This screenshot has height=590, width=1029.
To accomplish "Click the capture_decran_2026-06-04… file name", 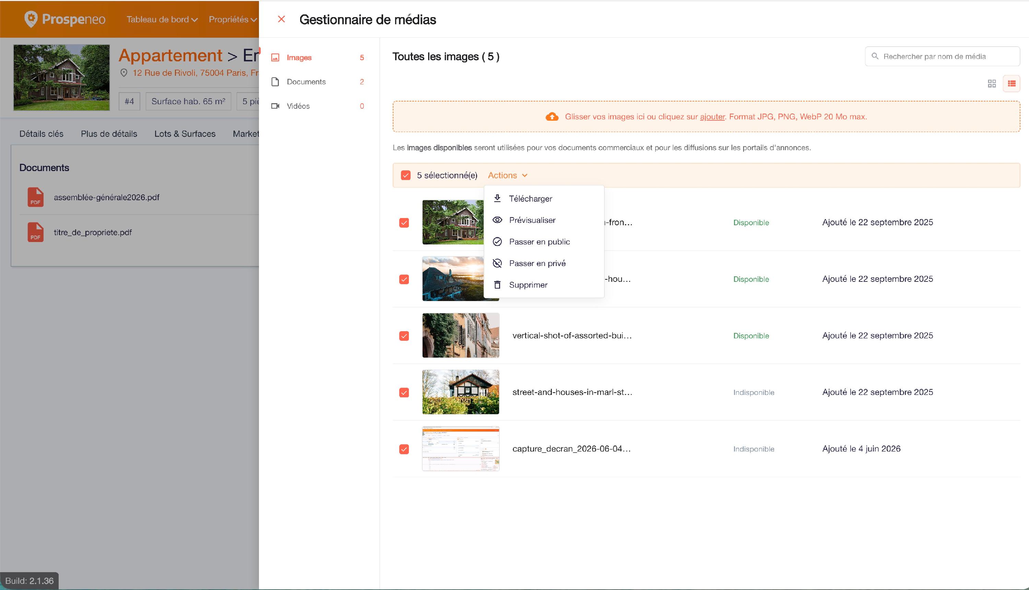I will click(x=571, y=449).
